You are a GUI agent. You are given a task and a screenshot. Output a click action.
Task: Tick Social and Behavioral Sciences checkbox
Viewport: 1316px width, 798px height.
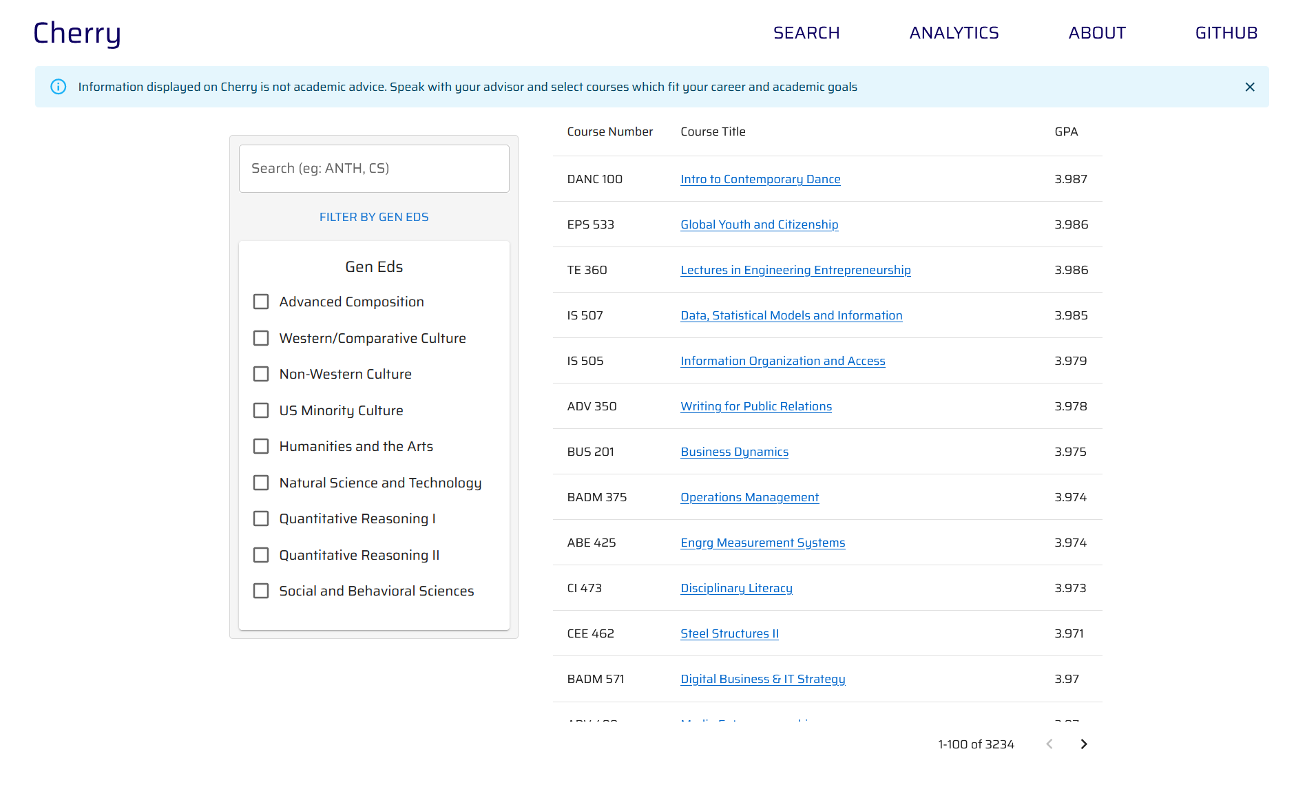[x=261, y=591]
